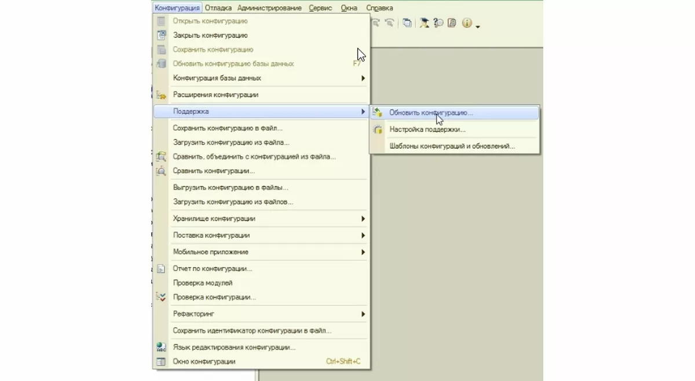Click the yellow info toolbar icon

[467, 24]
